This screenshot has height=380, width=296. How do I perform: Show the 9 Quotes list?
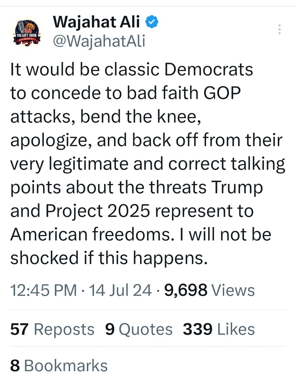point(139,329)
